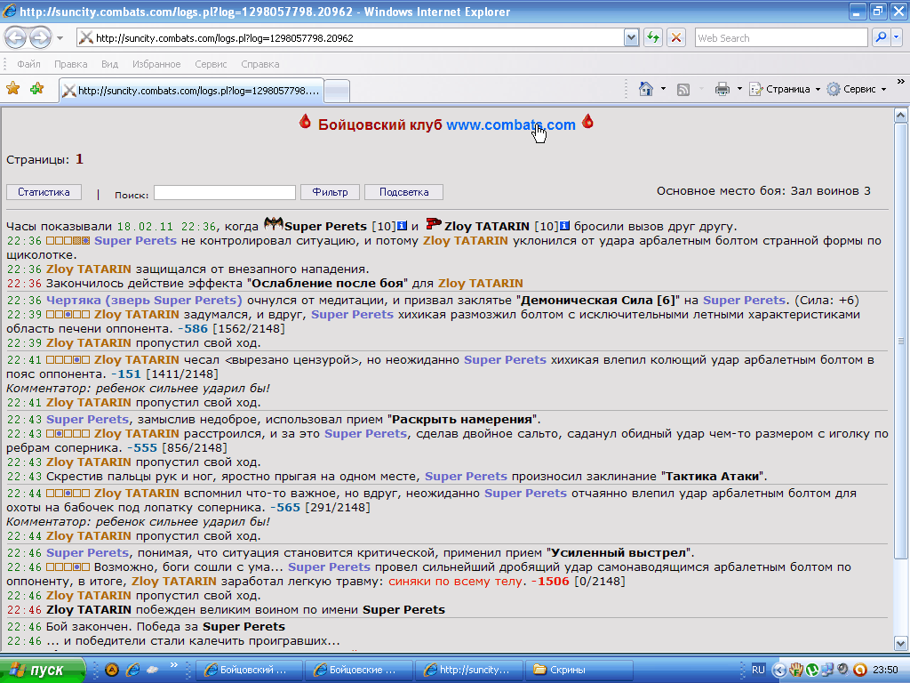Click page number 1 after Страницы
The width and height of the screenshot is (910, 683).
coord(79,159)
